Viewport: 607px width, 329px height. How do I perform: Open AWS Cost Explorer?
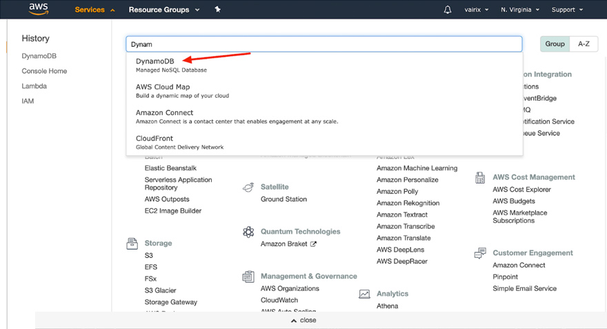tap(522, 190)
